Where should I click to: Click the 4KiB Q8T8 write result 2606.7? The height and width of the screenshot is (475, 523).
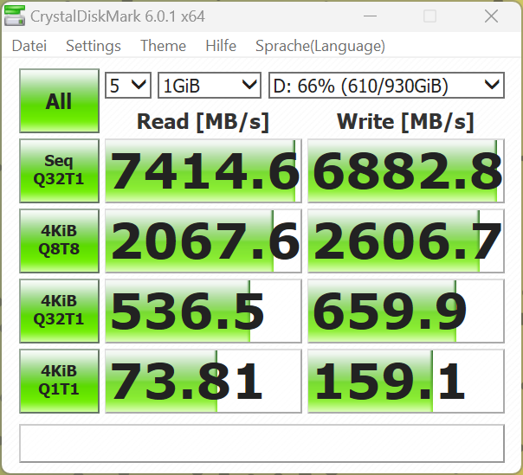click(406, 241)
